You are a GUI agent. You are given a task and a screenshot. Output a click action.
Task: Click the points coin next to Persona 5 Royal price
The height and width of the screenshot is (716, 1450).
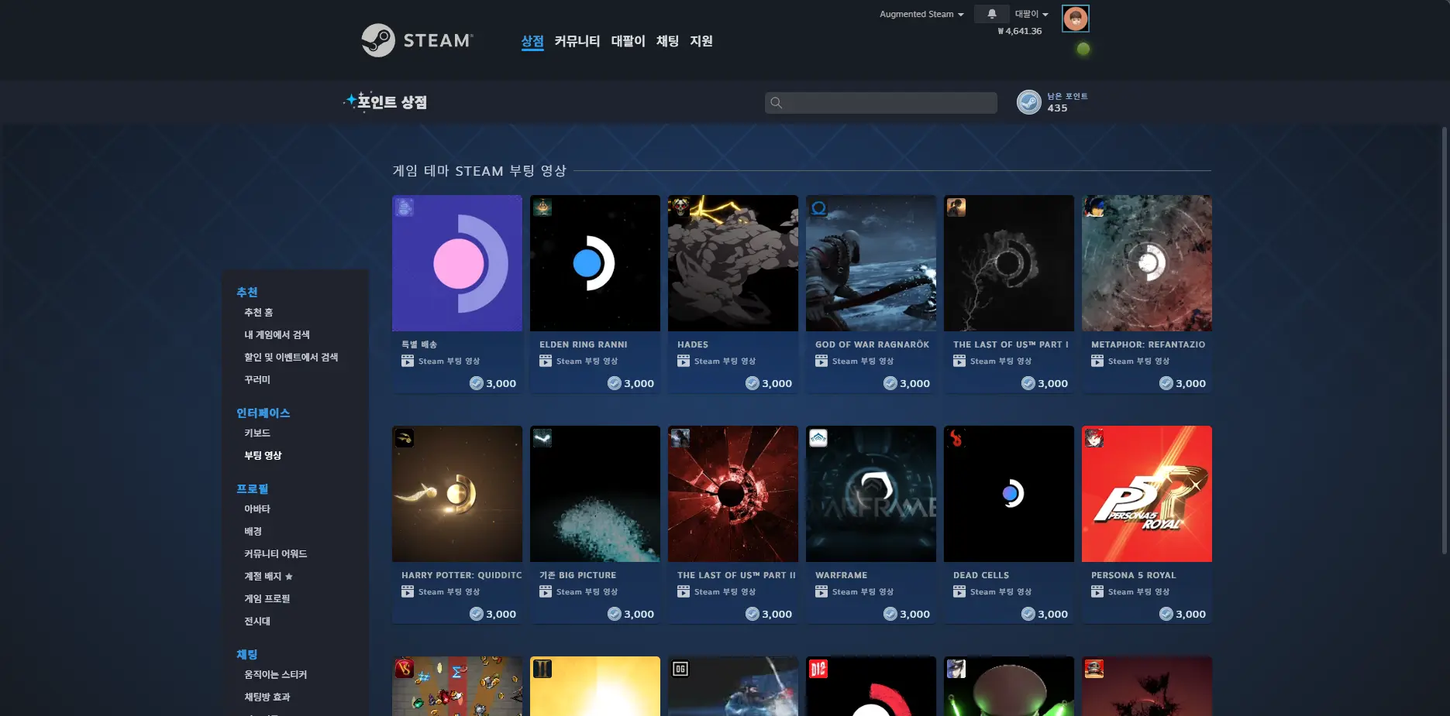click(1166, 614)
